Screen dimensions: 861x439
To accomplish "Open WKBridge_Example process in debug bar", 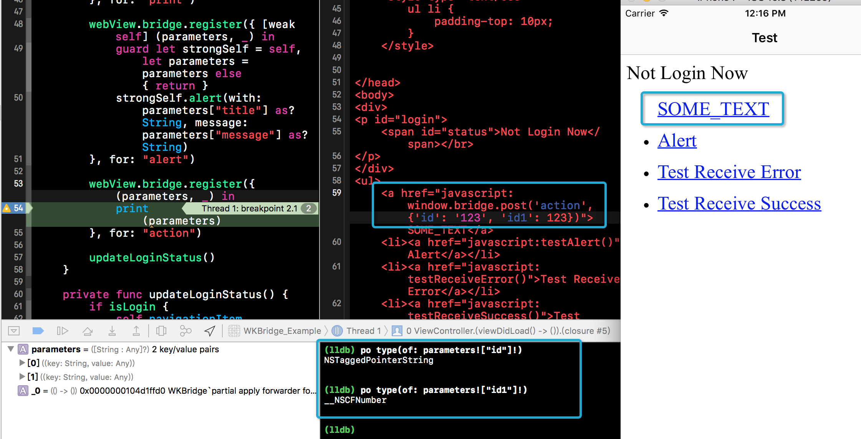I will coord(282,331).
